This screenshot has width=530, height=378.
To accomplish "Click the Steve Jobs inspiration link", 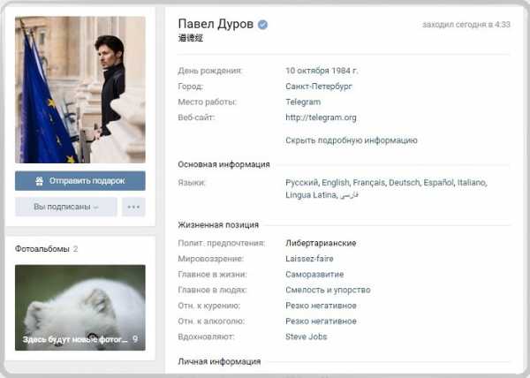I will coord(306,336).
